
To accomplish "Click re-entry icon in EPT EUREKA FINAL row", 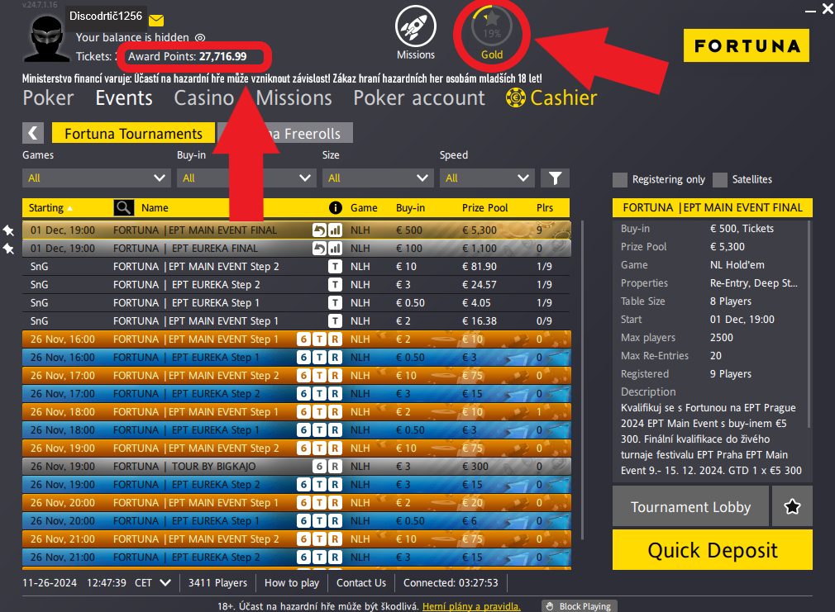I will [319, 249].
